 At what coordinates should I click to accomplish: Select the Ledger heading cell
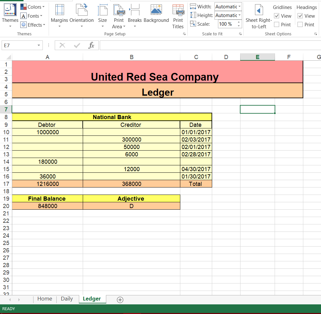coord(157,91)
